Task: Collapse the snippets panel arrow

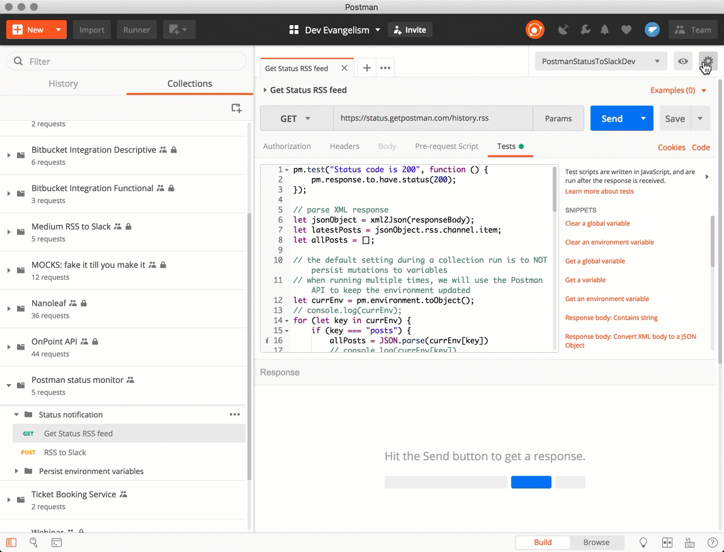Action: coord(707,177)
